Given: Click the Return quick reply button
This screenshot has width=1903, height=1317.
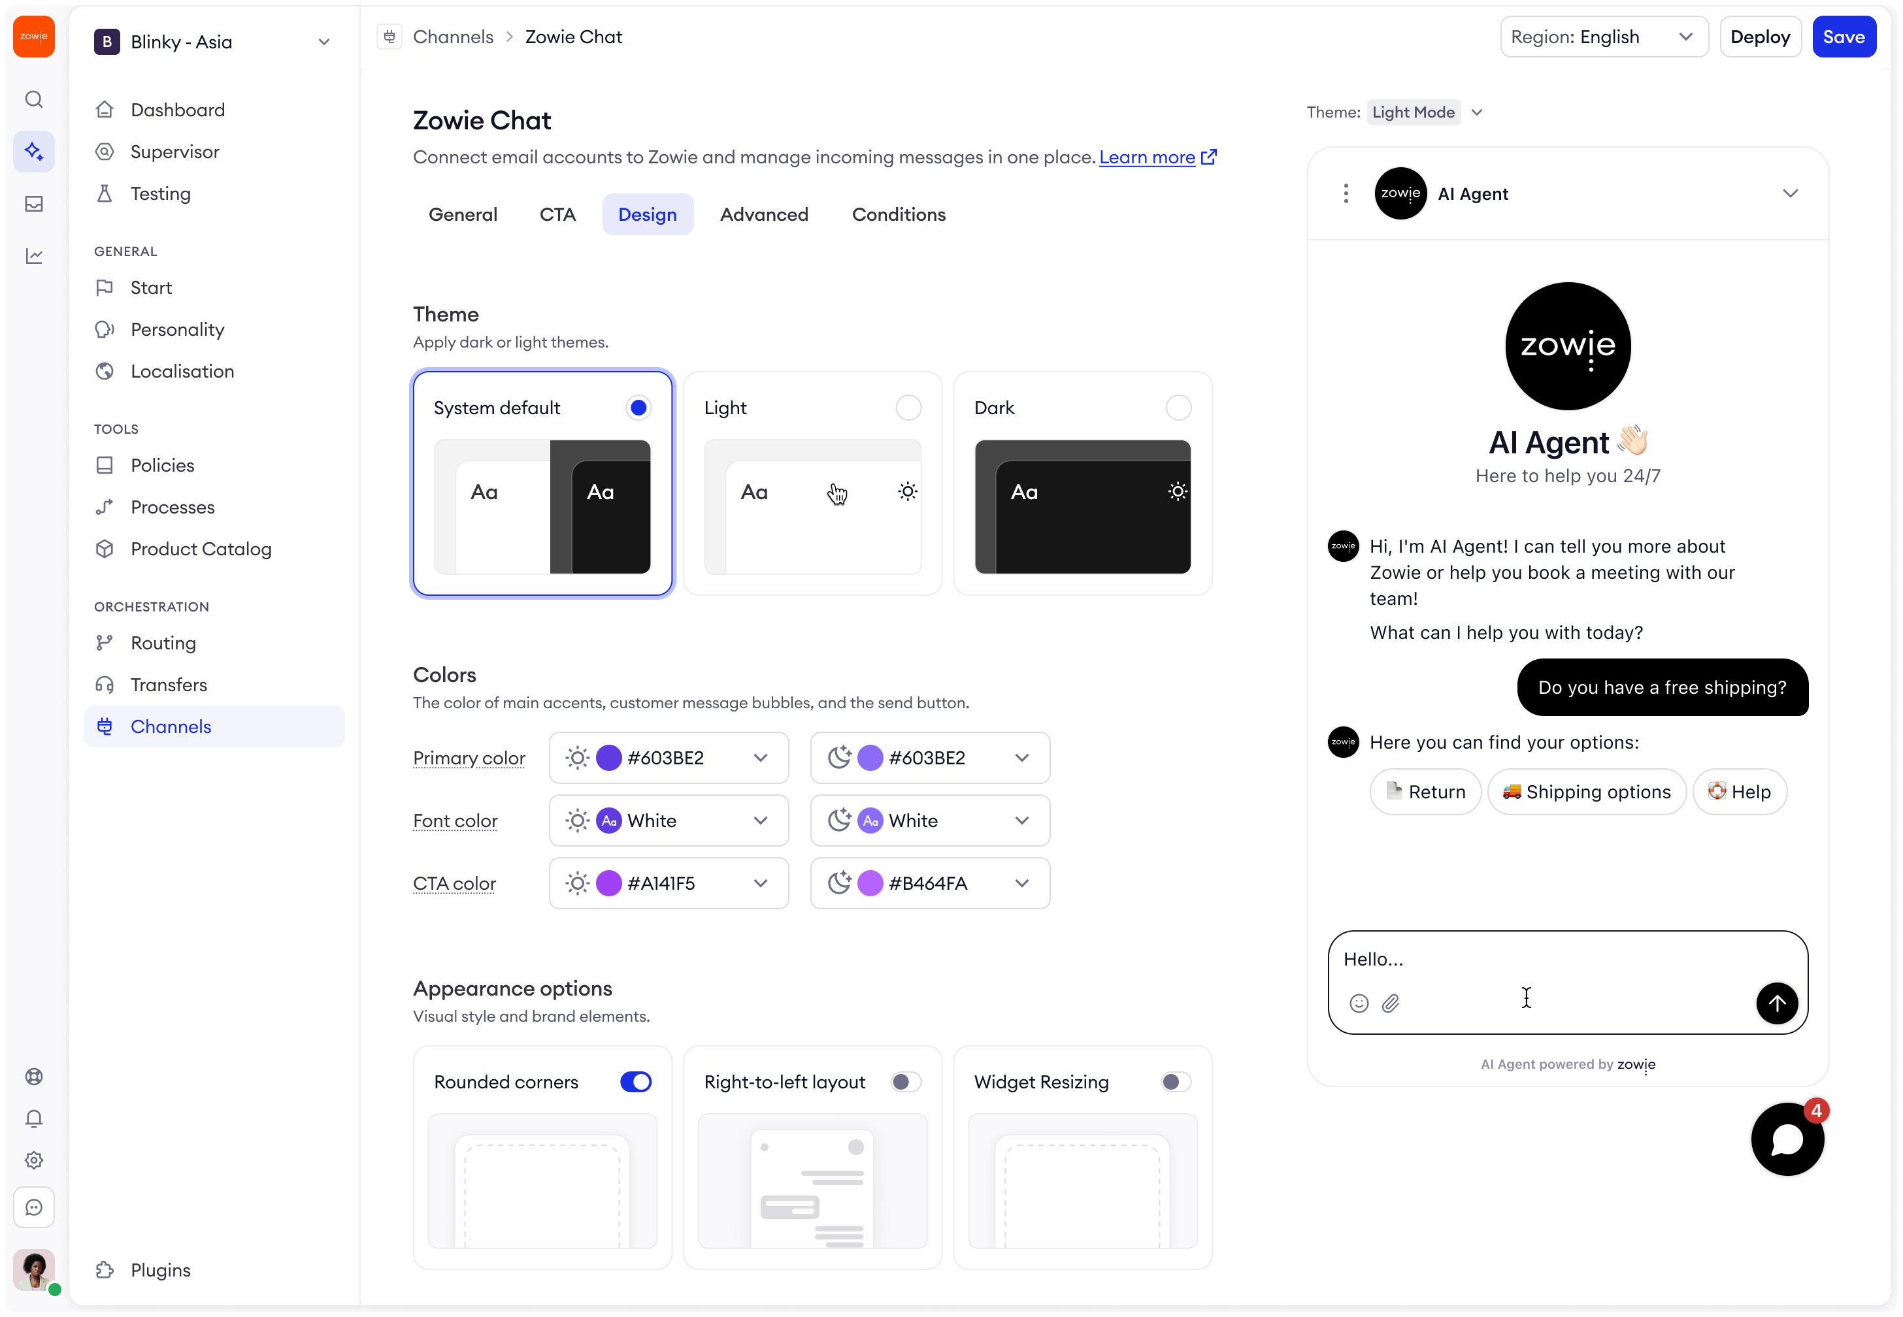Looking at the screenshot, I should [x=1425, y=792].
